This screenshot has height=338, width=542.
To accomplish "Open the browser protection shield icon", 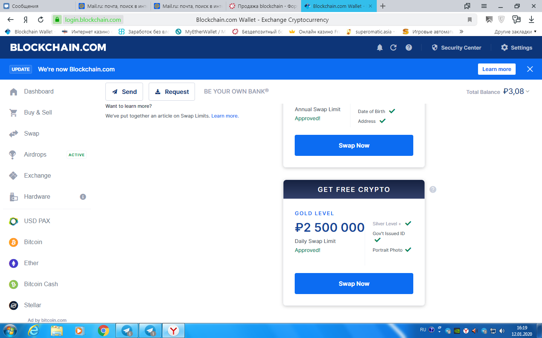I will 501,20.
